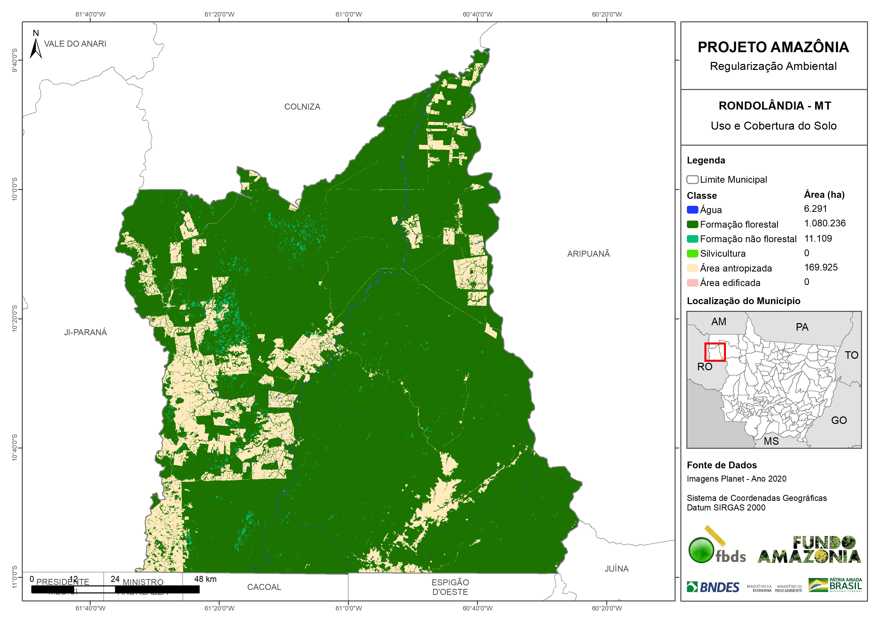Image resolution: width=879 pixels, height=622 pixels.
Task: Click the Ministério do Meio Ambiente logo
Action: click(788, 588)
